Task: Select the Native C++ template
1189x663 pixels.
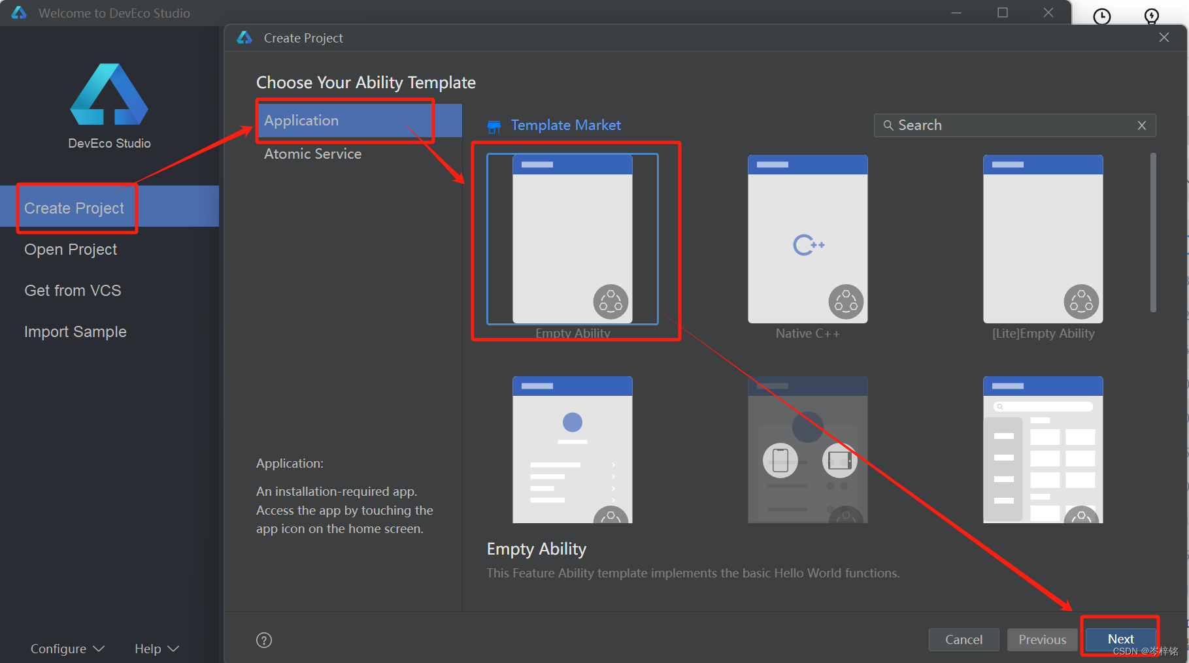Action: tap(808, 239)
